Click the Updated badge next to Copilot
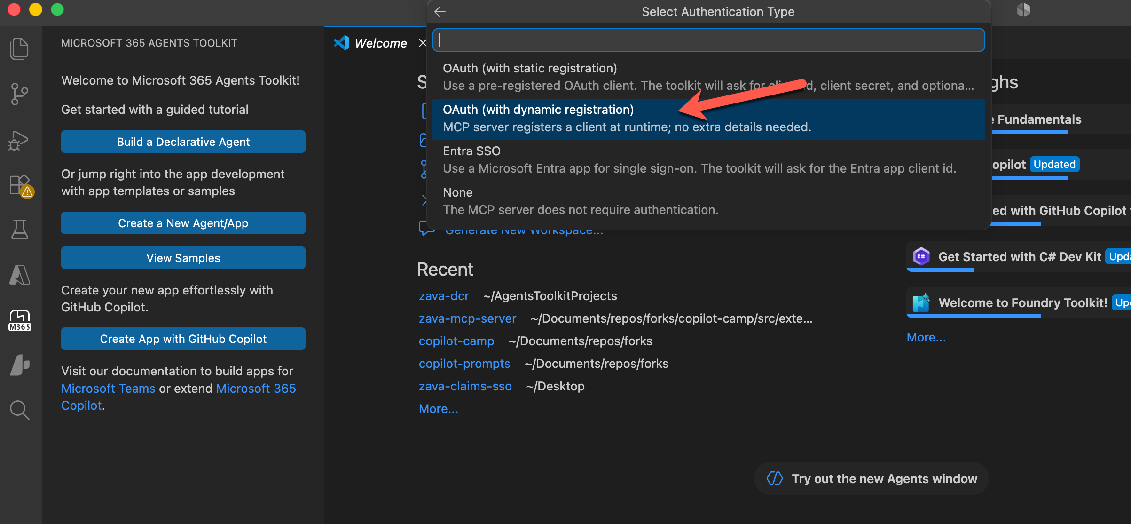Image resolution: width=1131 pixels, height=524 pixels. pyautogui.click(x=1054, y=164)
